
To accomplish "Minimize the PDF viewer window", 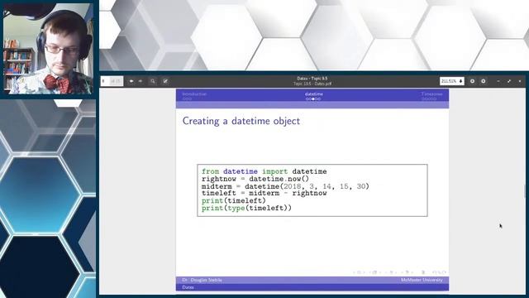I will tap(498, 81).
